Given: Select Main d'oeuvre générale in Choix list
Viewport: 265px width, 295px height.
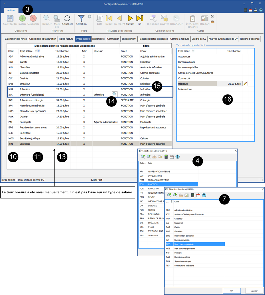Looking at the screenshot, I should [195, 244].
